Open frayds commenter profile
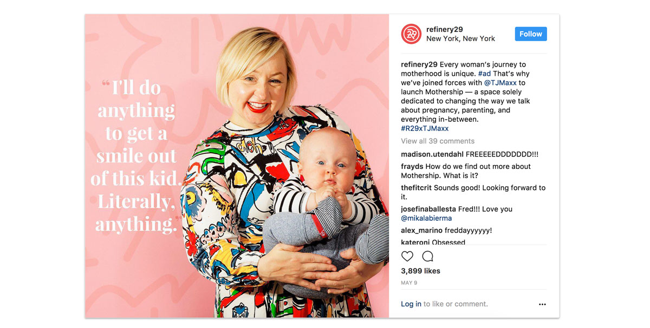 point(412,166)
